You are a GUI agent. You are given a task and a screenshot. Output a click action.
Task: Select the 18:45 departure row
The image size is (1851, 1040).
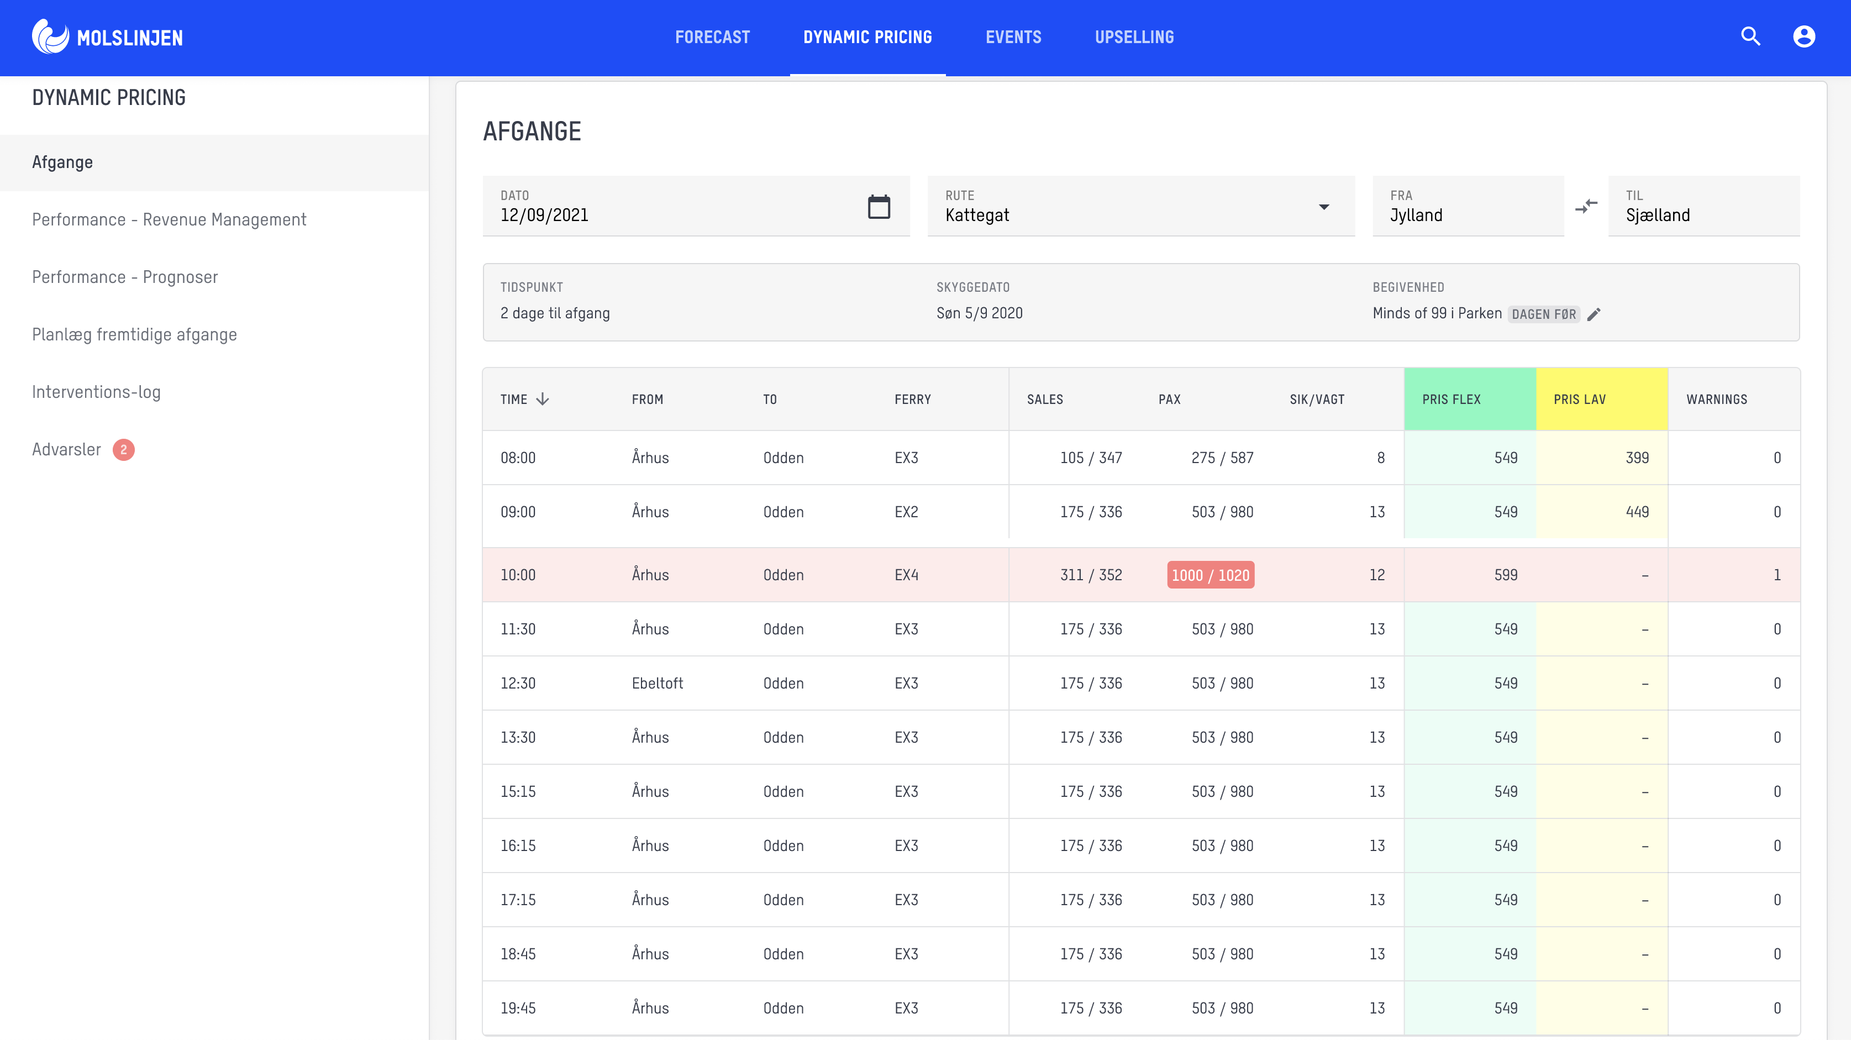coord(1141,954)
